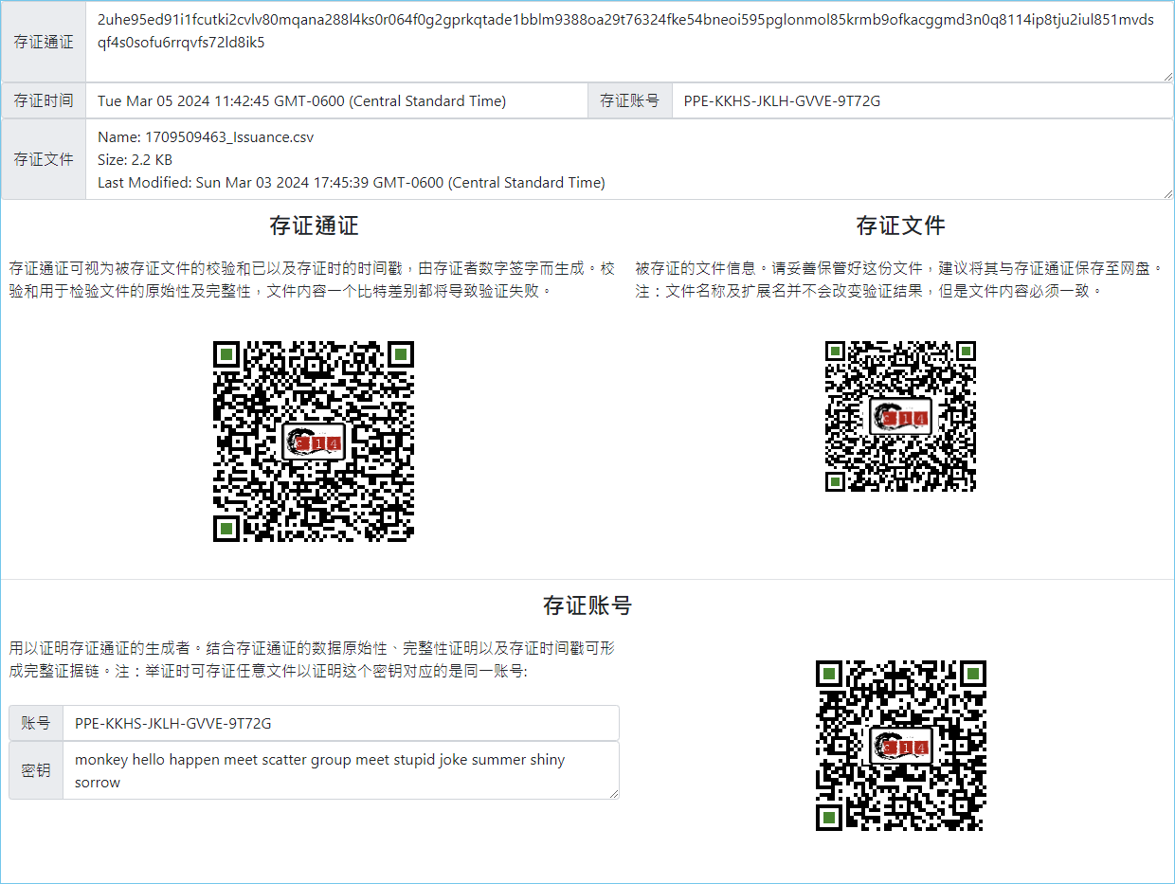The image size is (1175, 884).
Task: Click the file name line 1709509463_Issuance.csv
Action: [206, 137]
